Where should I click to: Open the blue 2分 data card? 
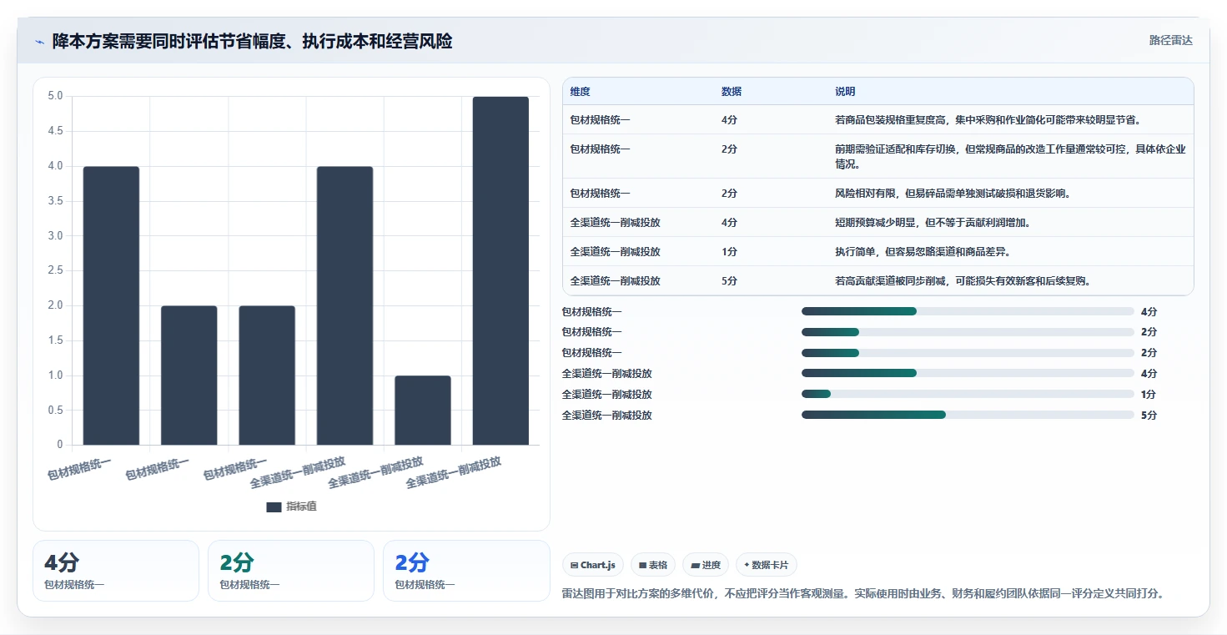coord(466,571)
